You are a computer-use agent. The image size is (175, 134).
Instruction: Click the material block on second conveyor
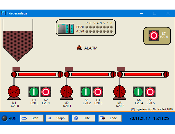point(69,69)
